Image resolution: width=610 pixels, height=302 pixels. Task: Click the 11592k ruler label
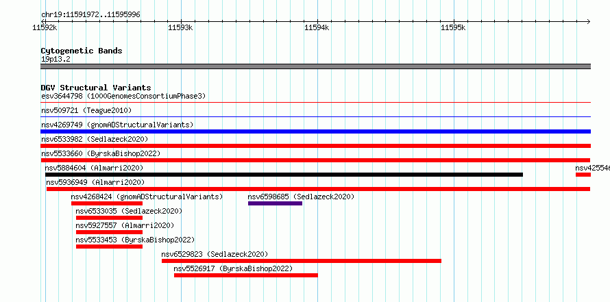point(45,27)
